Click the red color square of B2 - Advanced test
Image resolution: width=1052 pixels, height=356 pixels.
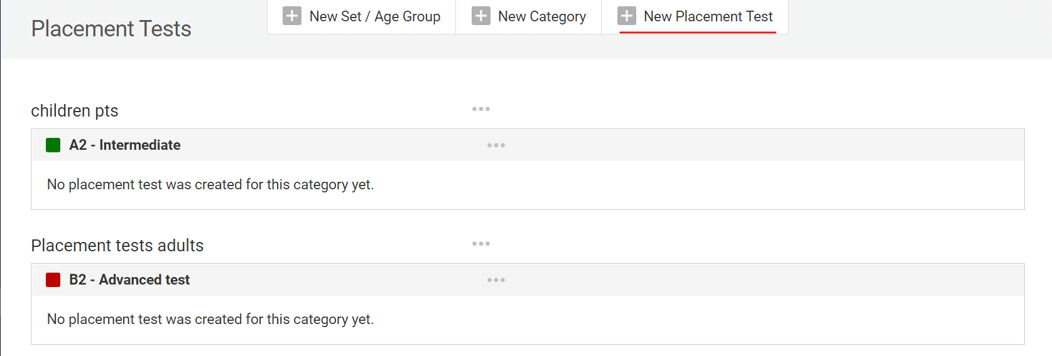coord(53,280)
